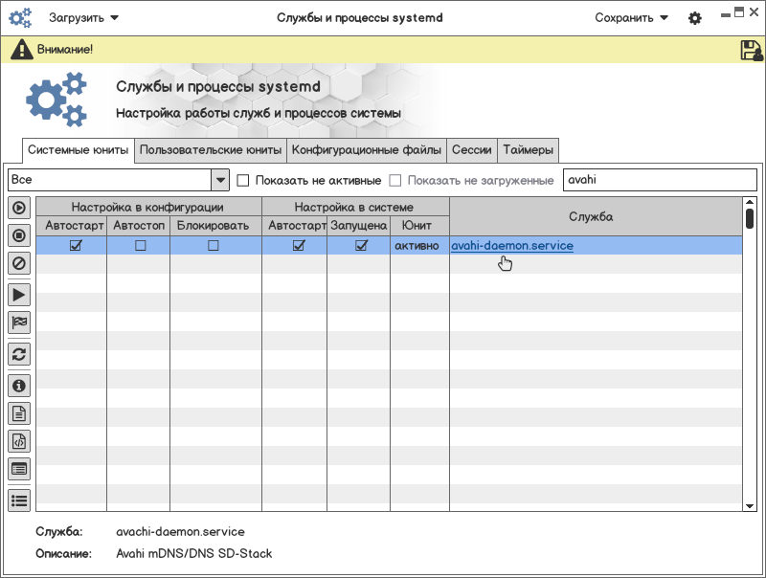
Task: Toggle the Автостоп checkbox for avahi-daemon
Action: 140,246
